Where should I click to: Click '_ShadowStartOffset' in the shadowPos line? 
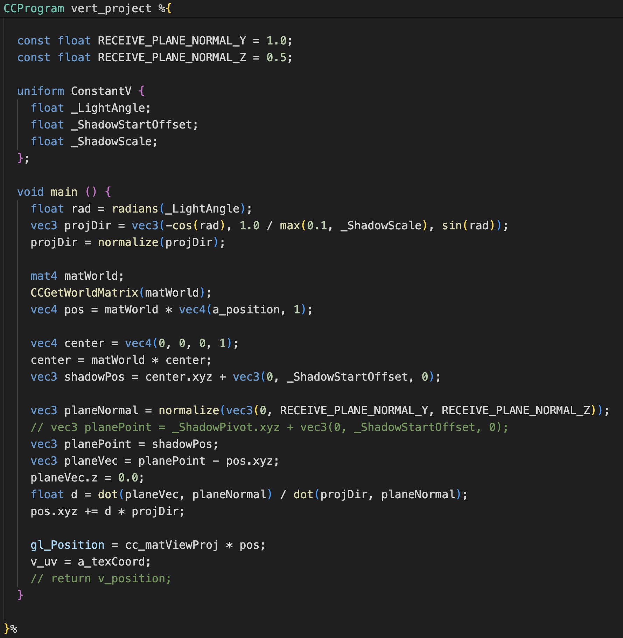(347, 377)
